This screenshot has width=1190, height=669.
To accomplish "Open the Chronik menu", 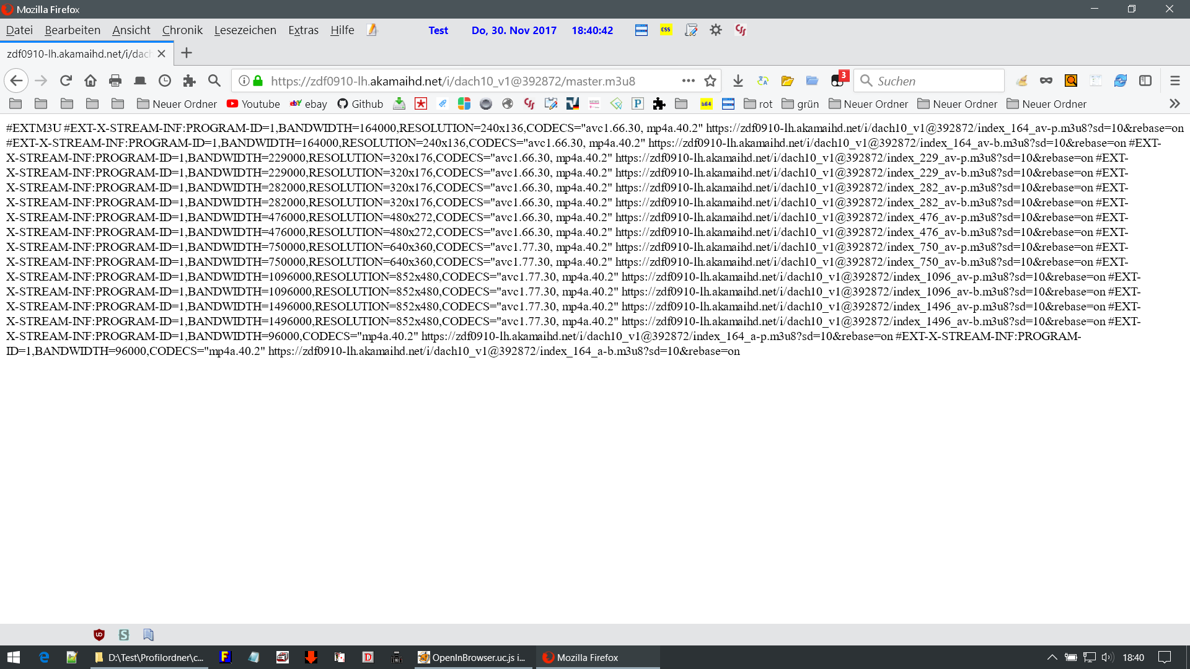I will [182, 30].
